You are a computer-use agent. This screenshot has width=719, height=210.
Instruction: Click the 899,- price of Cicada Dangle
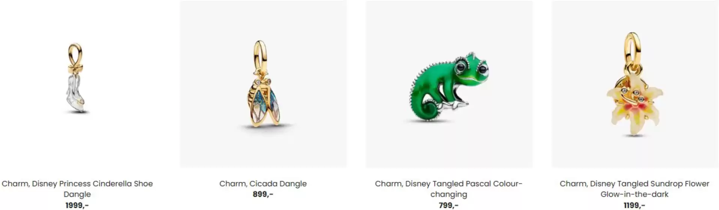tap(263, 194)
